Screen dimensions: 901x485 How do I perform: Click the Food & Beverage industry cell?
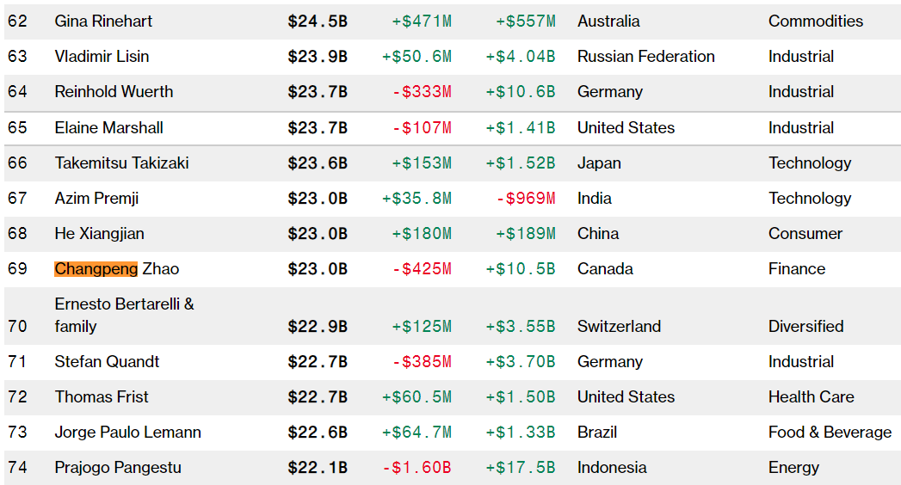pos(830,432)
